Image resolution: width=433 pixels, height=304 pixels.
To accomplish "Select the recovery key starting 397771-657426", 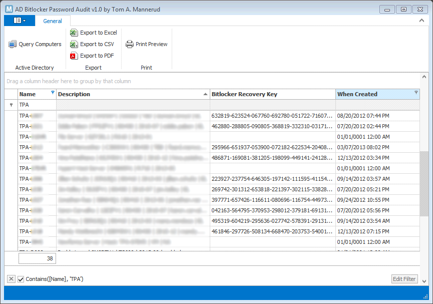I will pos(273,200).
